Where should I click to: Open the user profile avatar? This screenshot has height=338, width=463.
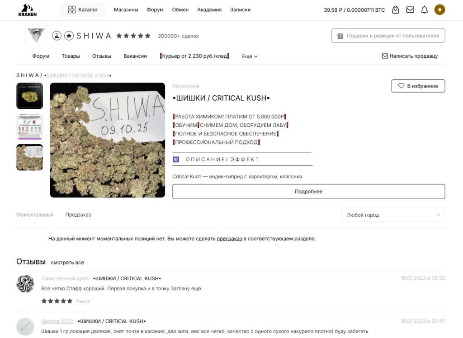(439, 9)
